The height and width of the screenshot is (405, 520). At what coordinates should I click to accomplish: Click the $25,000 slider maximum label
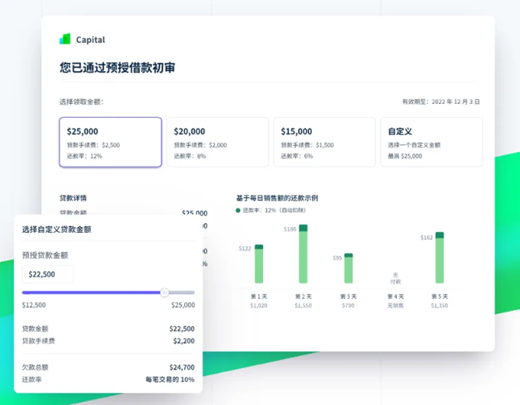tap(183, 305)
